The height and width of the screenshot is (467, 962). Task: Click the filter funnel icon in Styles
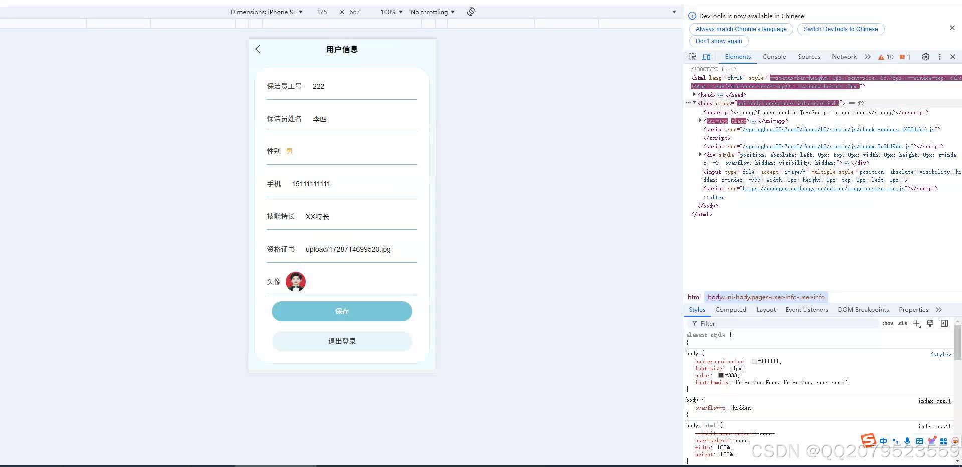coord(695,323)
